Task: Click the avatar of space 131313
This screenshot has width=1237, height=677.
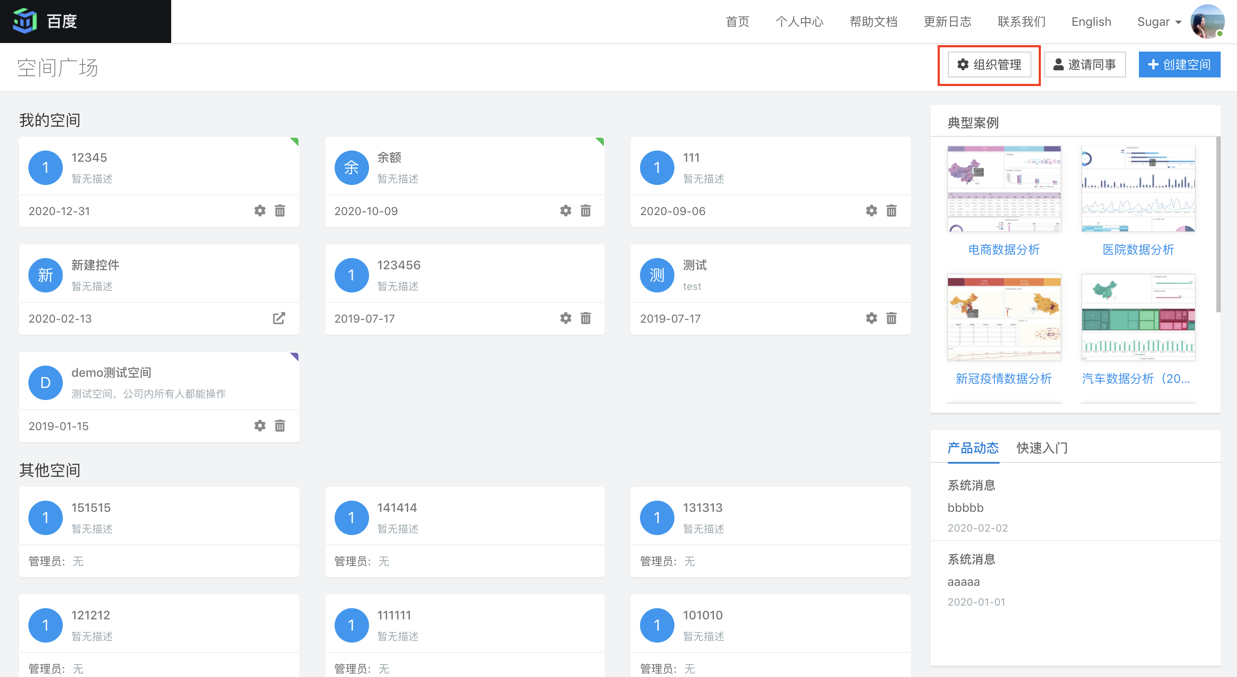Action: coord(657,517)
